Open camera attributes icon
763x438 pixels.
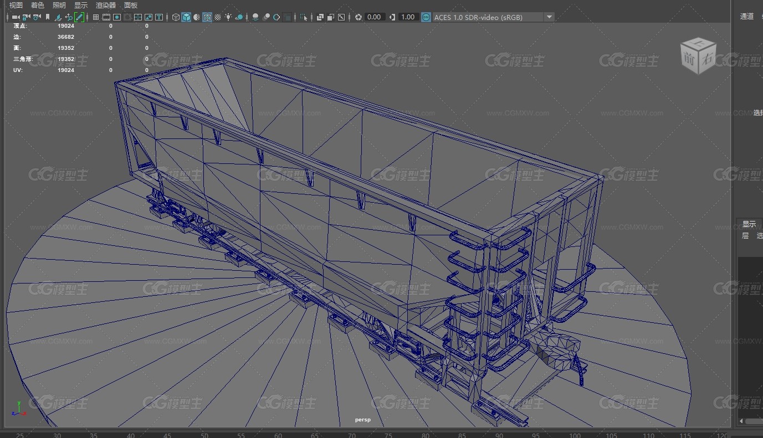pos(37,17)
